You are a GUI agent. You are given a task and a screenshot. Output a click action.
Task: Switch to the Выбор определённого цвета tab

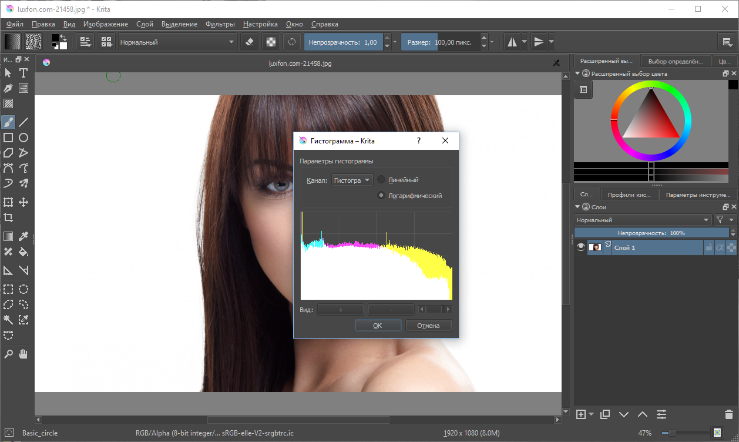point(676,61)
